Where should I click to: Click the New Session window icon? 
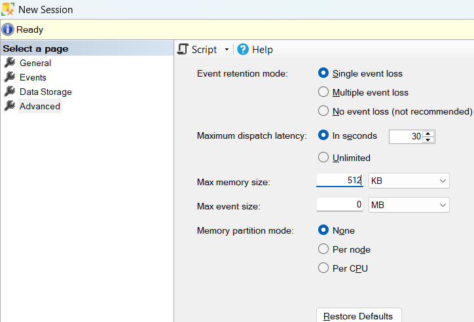[8, 9]
